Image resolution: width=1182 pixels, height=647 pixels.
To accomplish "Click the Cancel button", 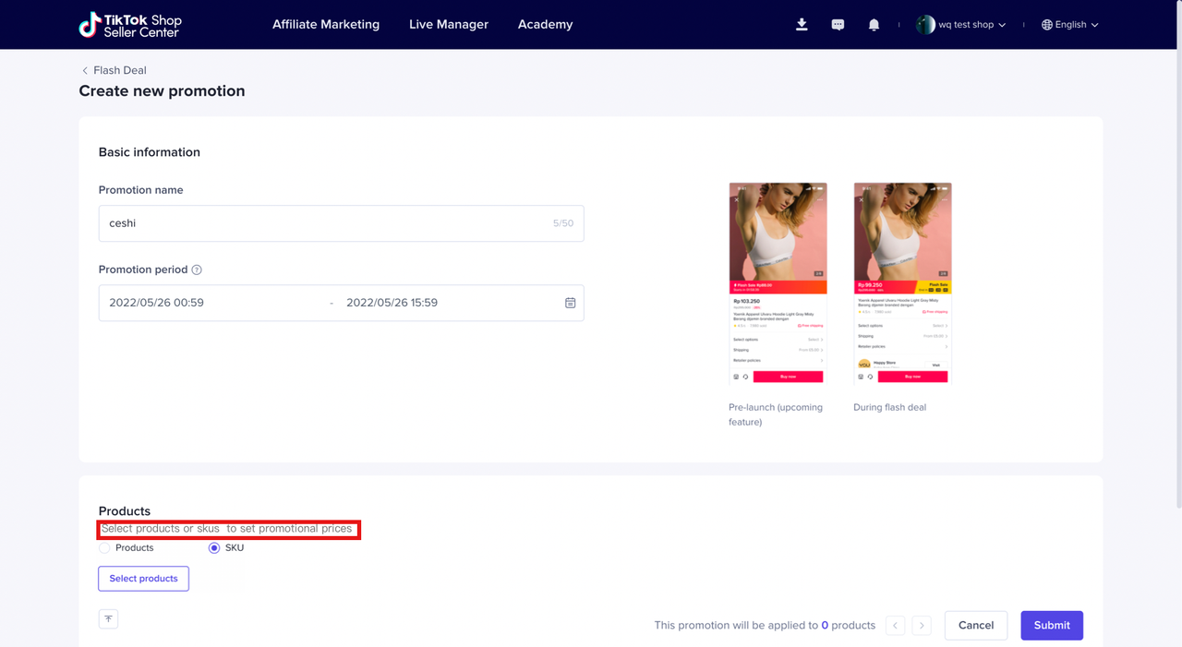I will [x=976, y=626].
